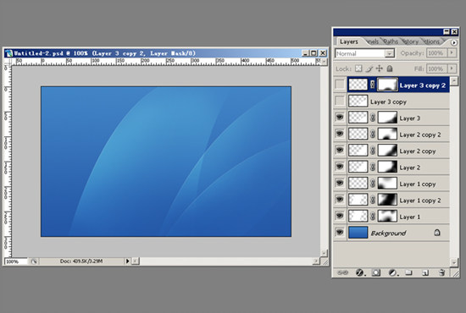Show Layer 3 copy visibility box
Image resolution: width=466 pixels, height=313 pixels.
click(340, 101)
